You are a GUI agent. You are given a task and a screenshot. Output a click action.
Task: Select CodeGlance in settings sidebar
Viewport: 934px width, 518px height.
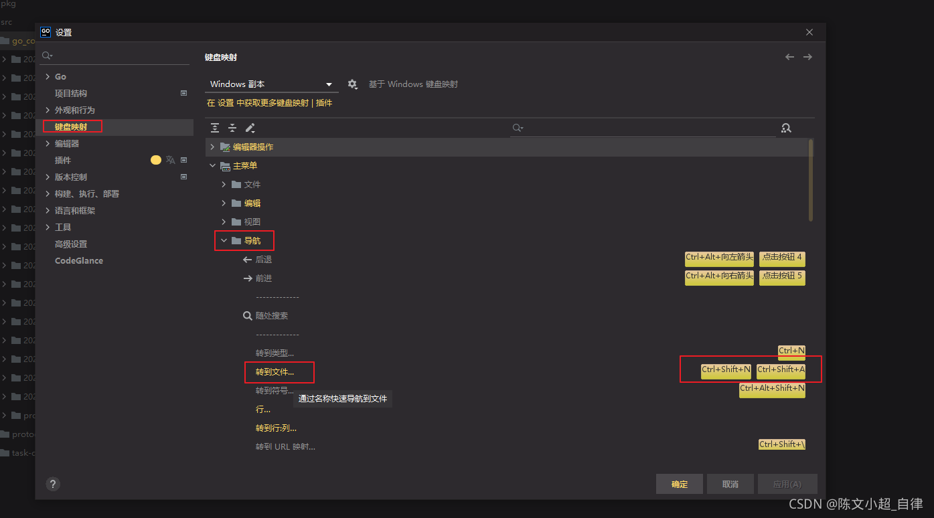tap(116, 260)
